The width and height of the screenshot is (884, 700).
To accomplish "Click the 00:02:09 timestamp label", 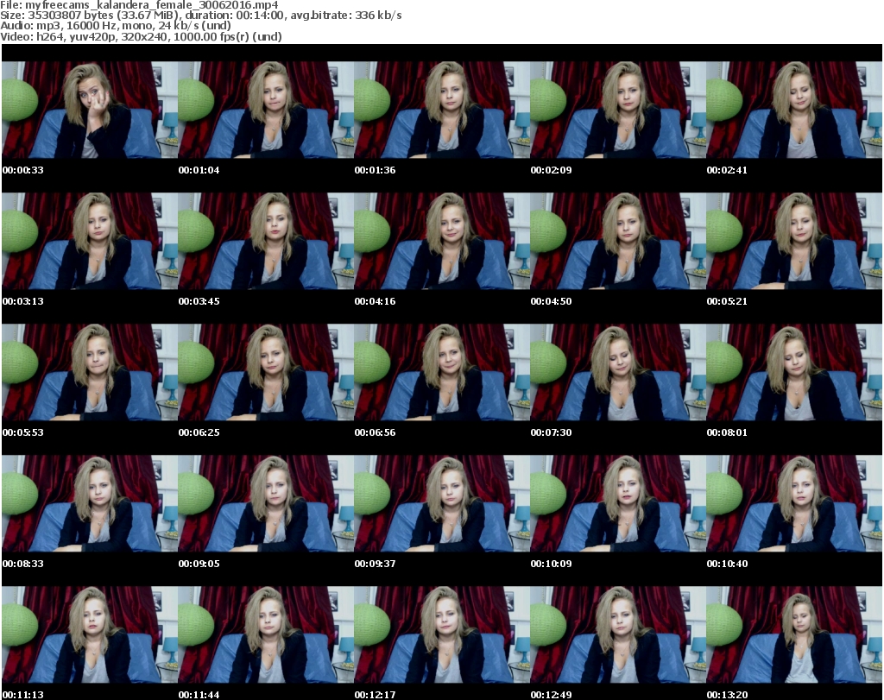I will pos(551,170).
